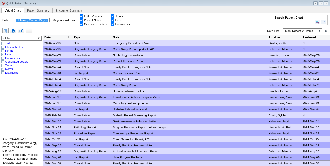330x166 pixels.
Task: Click the 2024-Sep-17 date cell
Action: pos(53,145)
